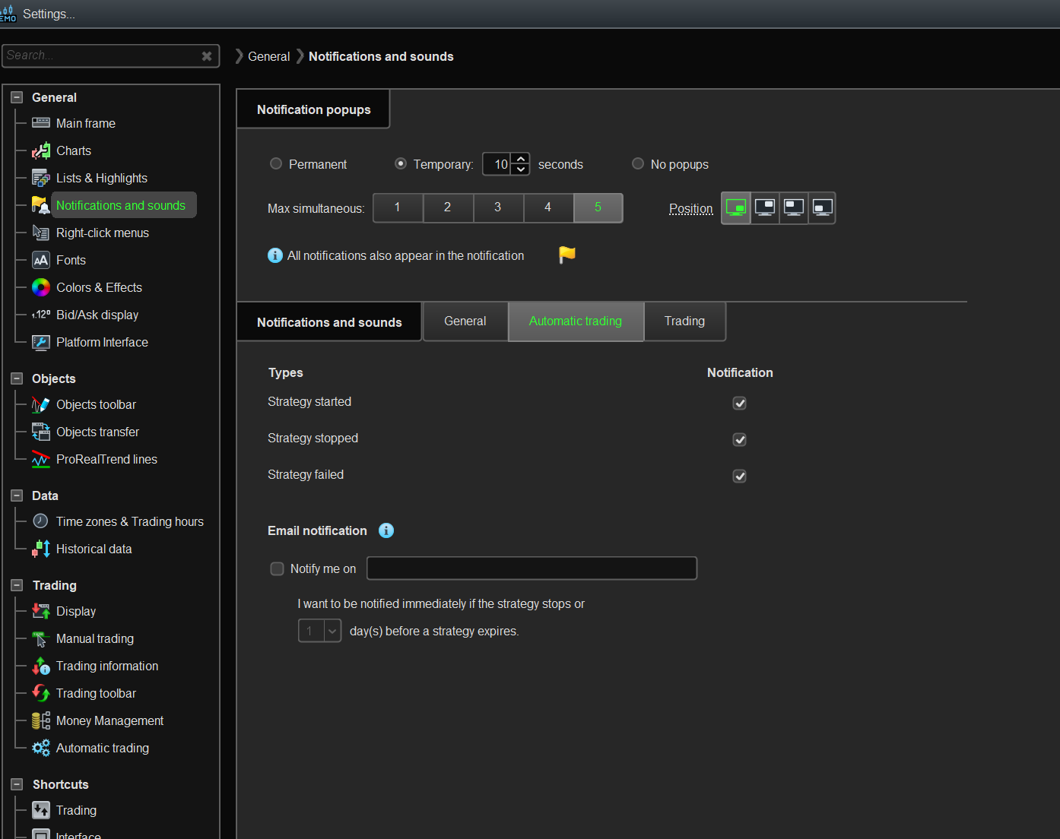
Task: Collapse the General tree section
Action: click(x=17, y=97)
